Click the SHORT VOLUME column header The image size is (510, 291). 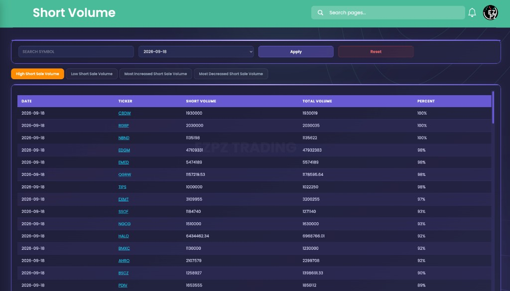pyautogui.click(x=201, y=101)
